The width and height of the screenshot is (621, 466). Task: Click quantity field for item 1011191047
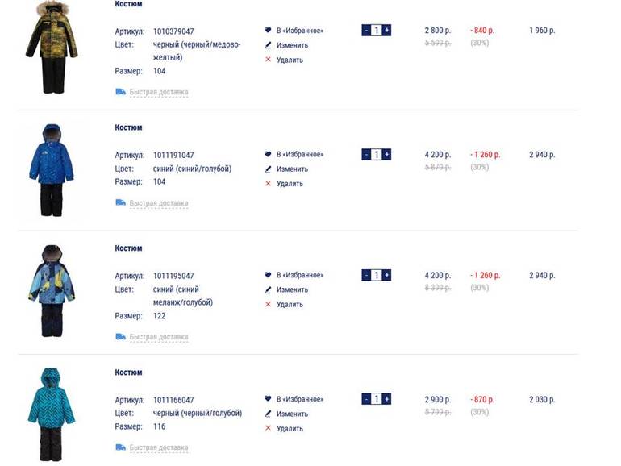coord(377,154)
